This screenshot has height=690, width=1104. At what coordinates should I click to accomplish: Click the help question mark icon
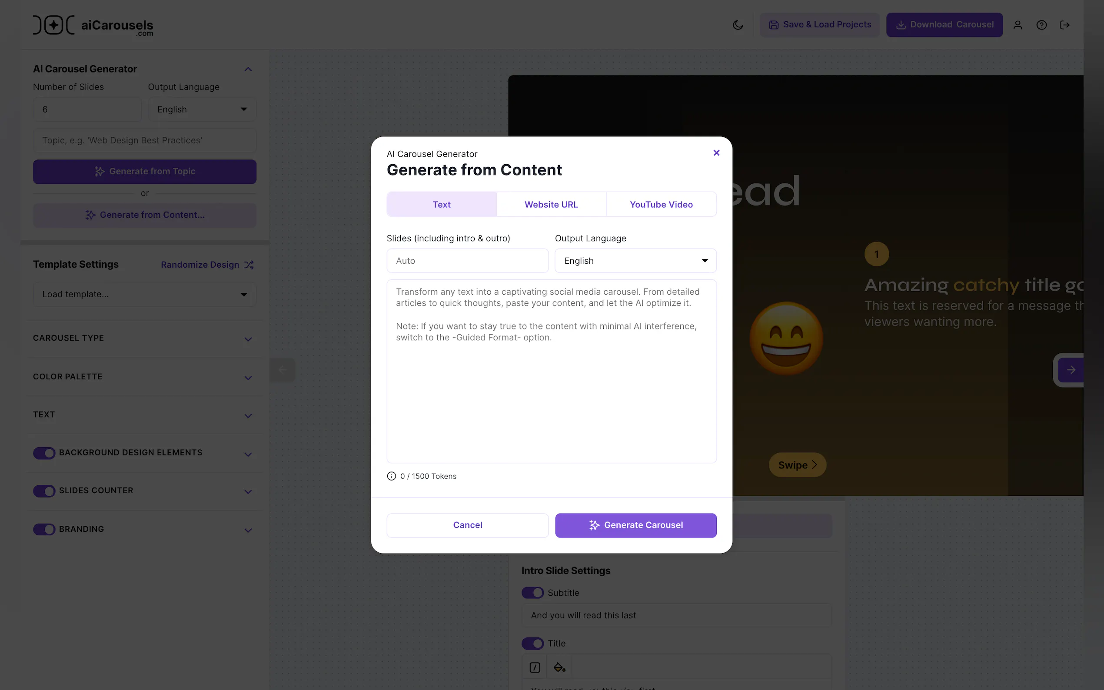pyautogui.click(x=1041, y=25)
